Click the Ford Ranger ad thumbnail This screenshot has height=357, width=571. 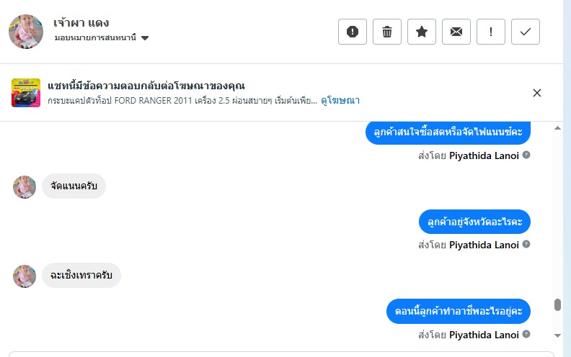point(26,93)
